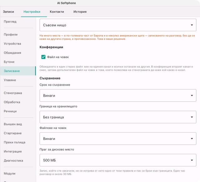Open the Записи tab
The width and height of the screenshot is (200, 182).
coord(8,12)
